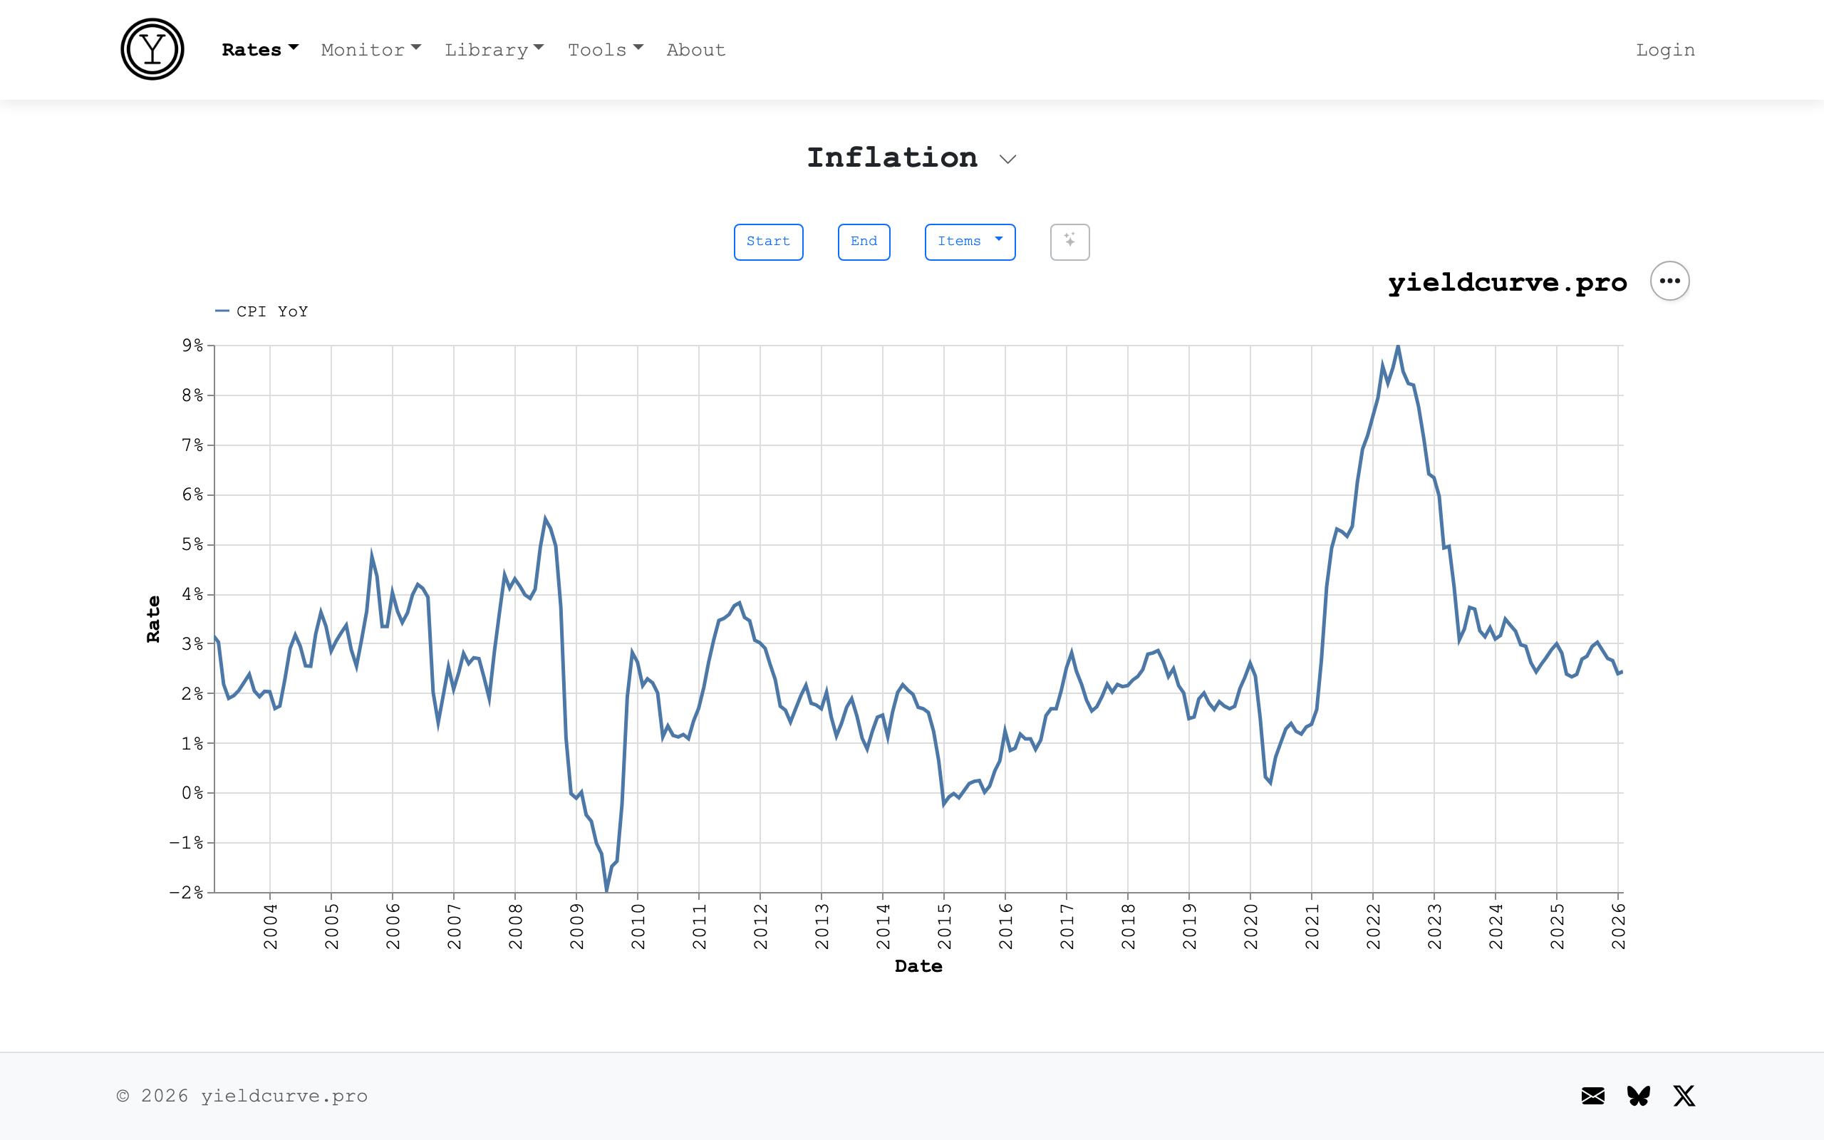Click the X social icon in footer
Image resolution: width=1824 pixels, height=1140 pixels.
[x=1684, y=1096]
